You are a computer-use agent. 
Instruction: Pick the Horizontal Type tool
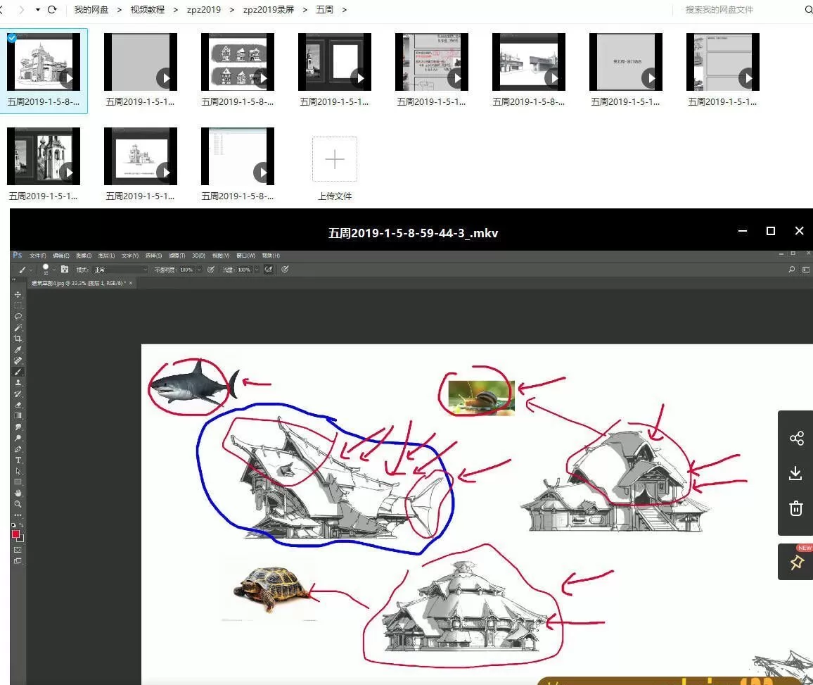coord(18,460)
